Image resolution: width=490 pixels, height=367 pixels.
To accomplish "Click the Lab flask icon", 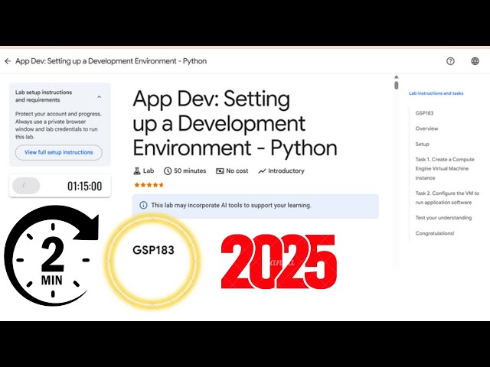I will click(137, 171).
